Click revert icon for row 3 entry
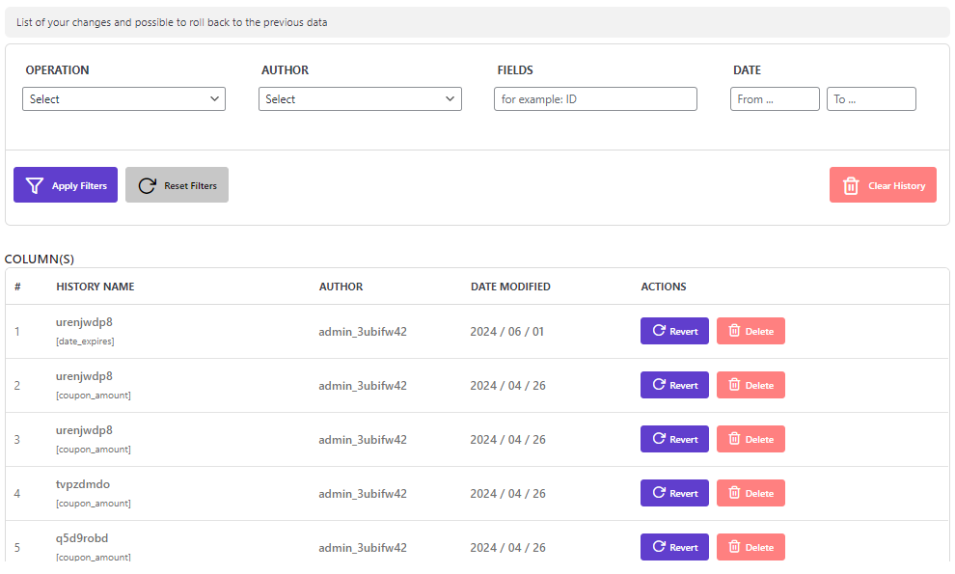Viewport: 955px width, 574px height. (x=659, y=439)
